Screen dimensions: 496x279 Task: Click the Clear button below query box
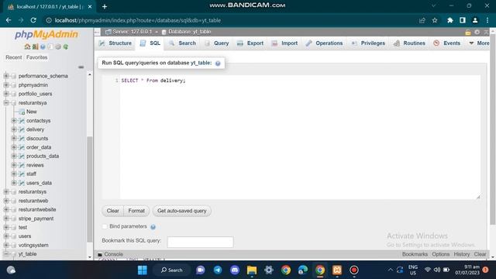[112, 211]
